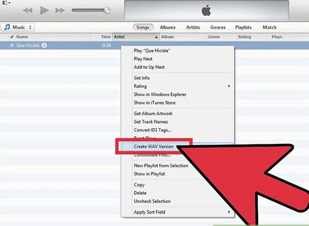This screenshot has width=309, height=226.
Task: Uncheck the Que Hiciste song checkbox
Action: [x=12, y=45]
